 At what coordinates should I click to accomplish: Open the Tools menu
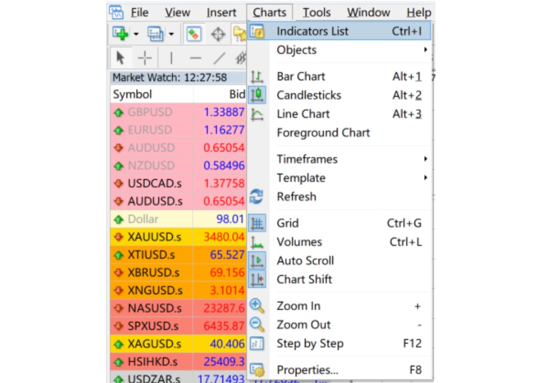click(317, 13)
